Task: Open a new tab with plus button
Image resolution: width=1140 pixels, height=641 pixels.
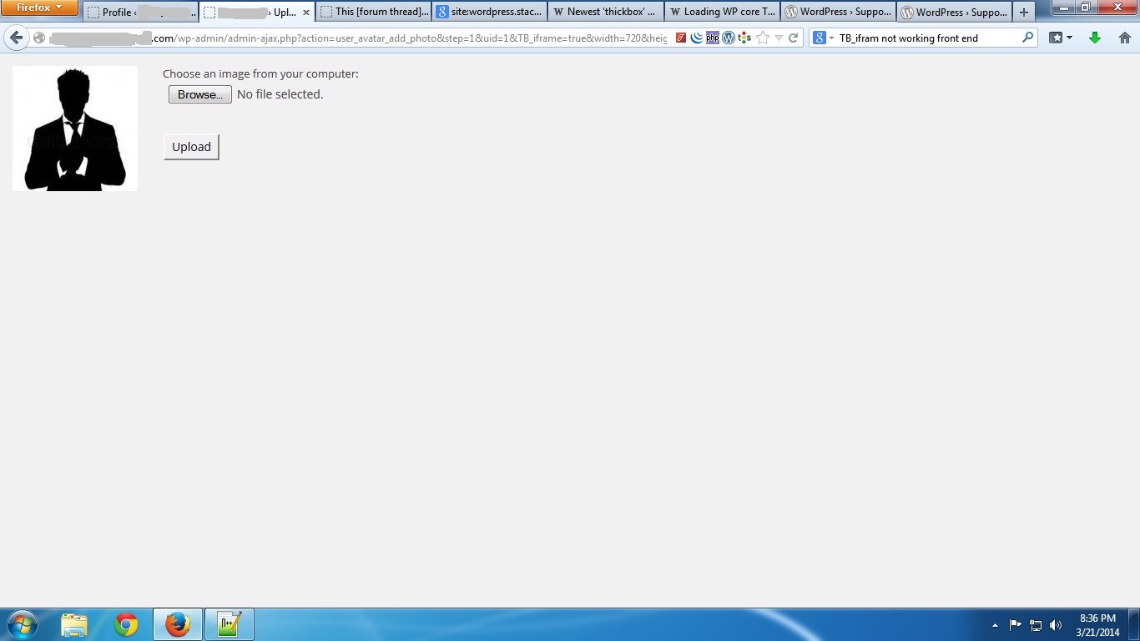Action: [x=1024, y=13]
